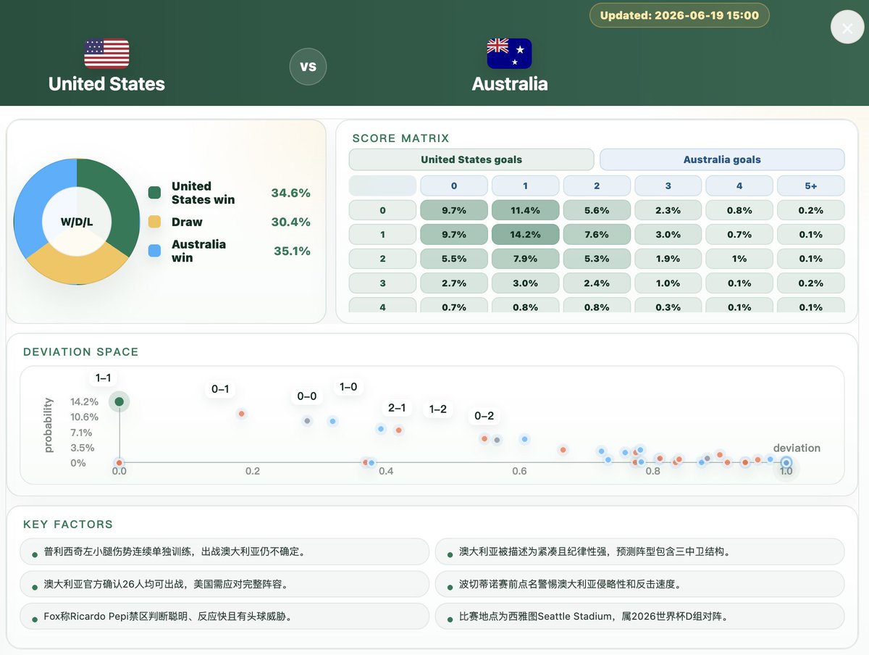
Task: Select the blue Australia win legend swatch
Action: (154, 251)
